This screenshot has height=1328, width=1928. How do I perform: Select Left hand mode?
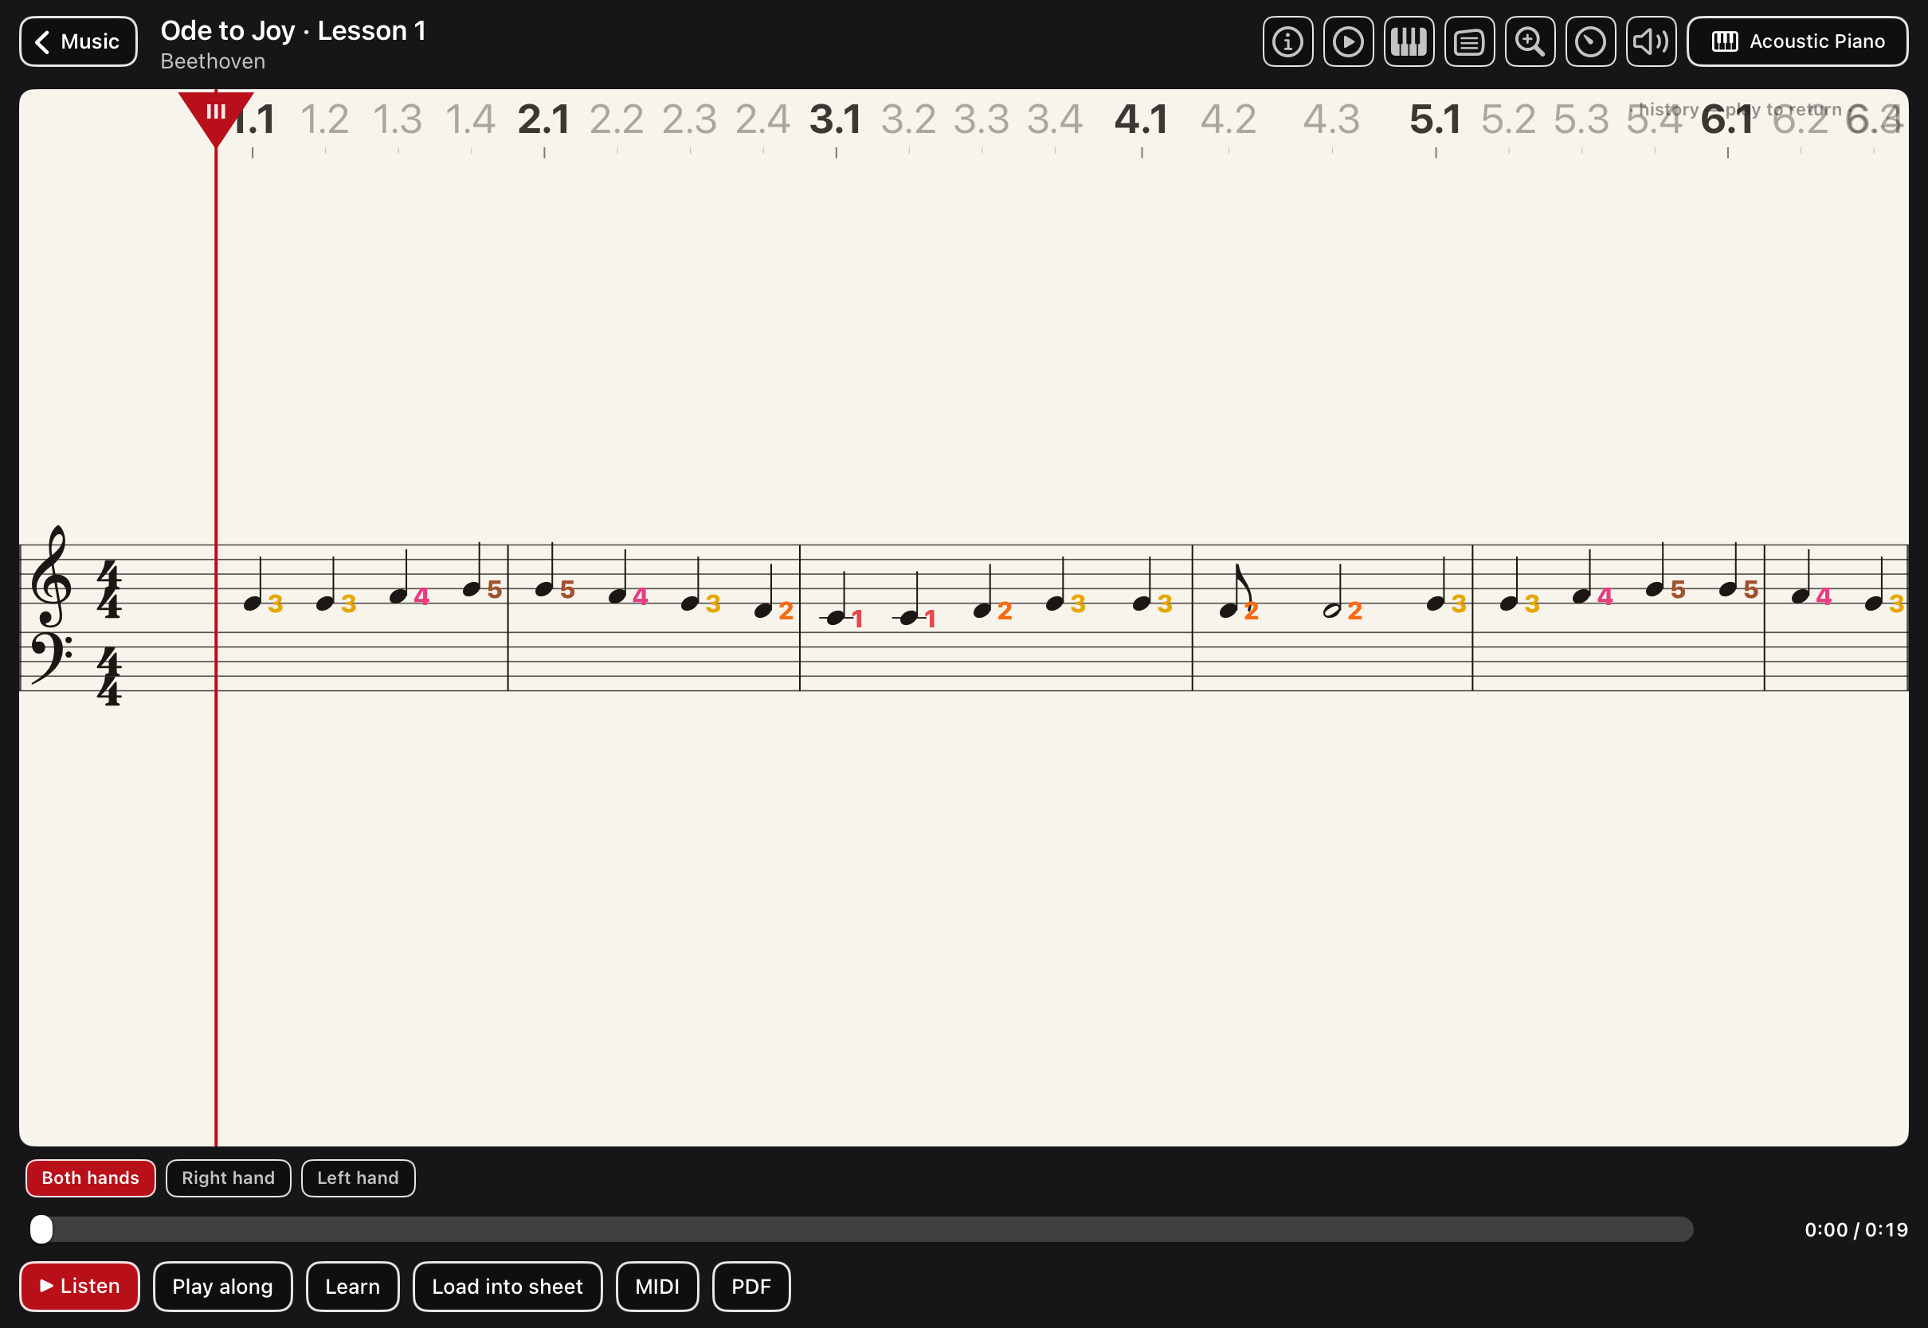pyautogui.click(x=358, y=1178)
